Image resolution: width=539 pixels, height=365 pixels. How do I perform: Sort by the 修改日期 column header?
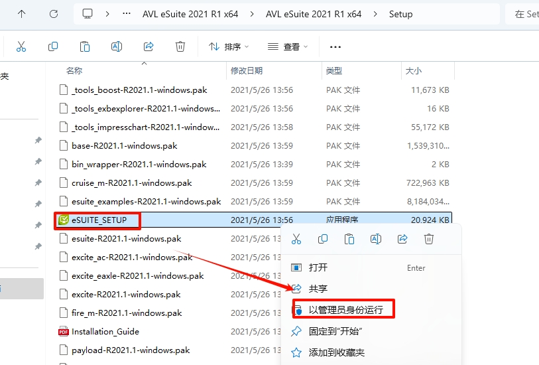point(247,70)
